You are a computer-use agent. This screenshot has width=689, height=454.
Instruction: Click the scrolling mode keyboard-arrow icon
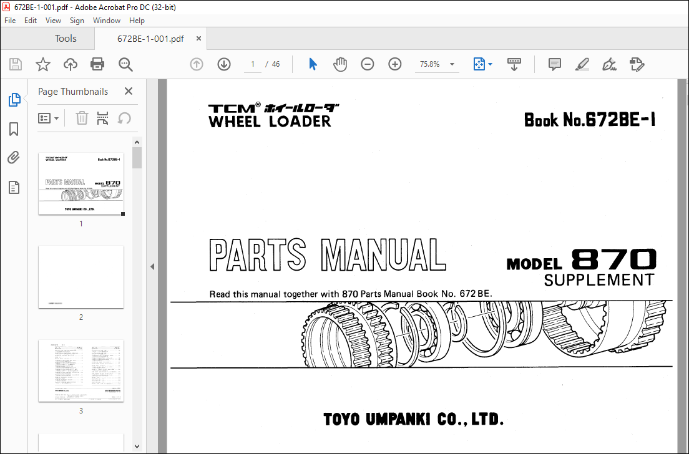click(x=514, y=64)
